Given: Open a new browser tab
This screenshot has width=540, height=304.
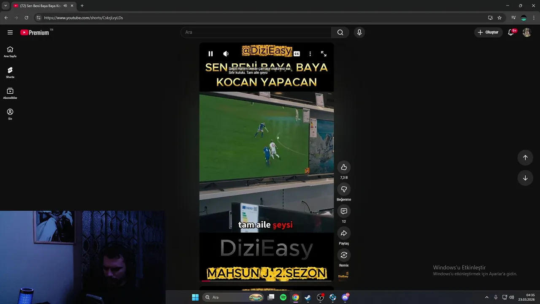Looking at the screenshot, I should (82, 5).
